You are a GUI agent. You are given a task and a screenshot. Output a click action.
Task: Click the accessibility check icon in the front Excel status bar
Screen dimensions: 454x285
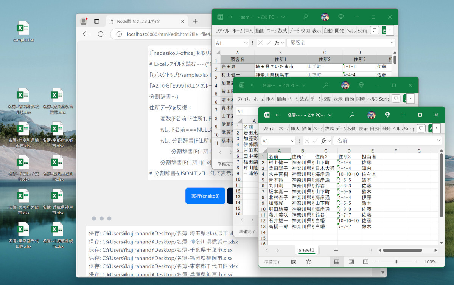(309, 262)
